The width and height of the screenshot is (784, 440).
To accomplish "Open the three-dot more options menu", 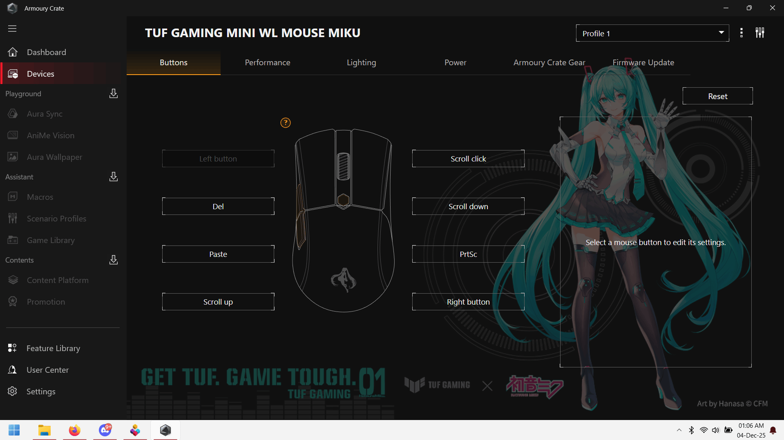I will 741,33.
